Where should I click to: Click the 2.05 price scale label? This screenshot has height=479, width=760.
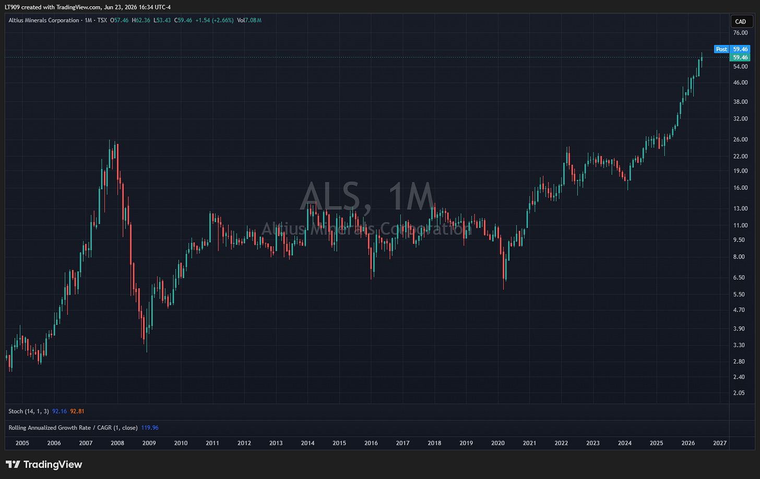(x=739, y=392)
